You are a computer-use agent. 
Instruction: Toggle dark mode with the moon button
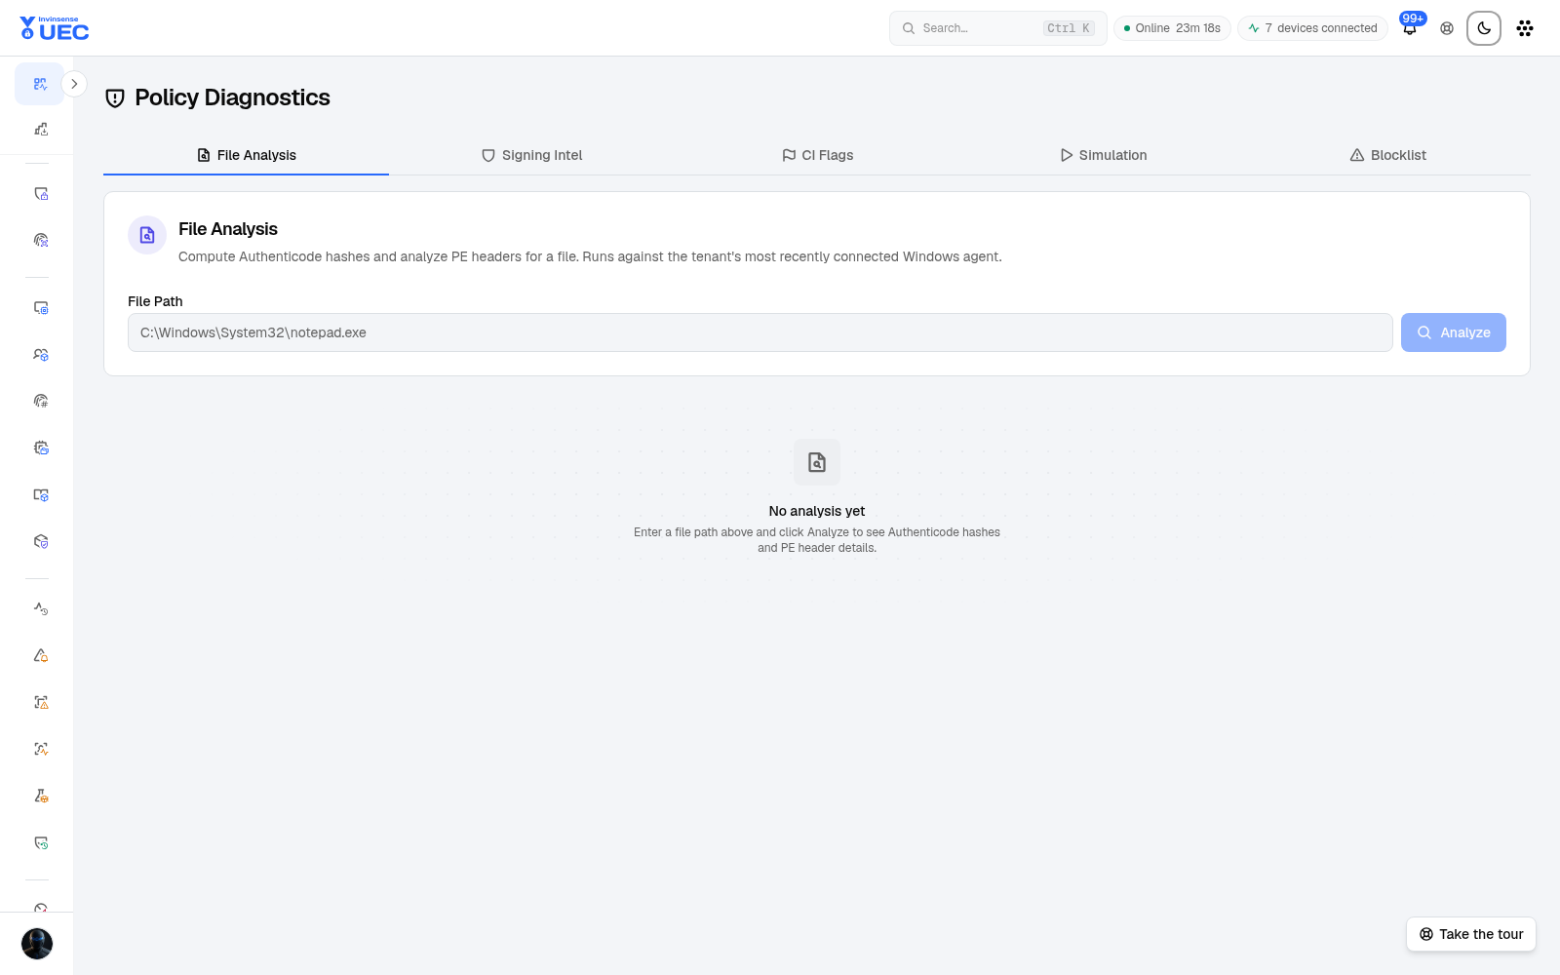(x=1484, y=28)
